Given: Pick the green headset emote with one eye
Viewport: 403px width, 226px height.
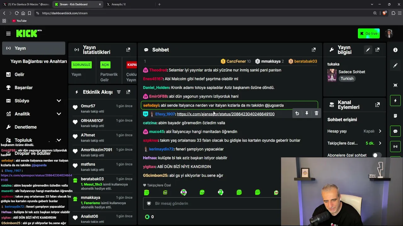Looking at the screenshot, I should [x=220, y=192].
